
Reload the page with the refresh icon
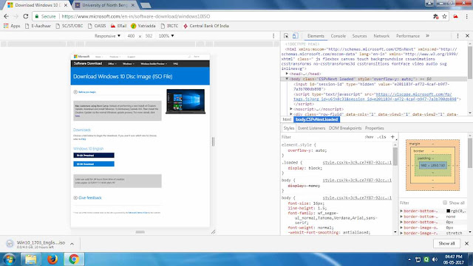tap(26, 16)
